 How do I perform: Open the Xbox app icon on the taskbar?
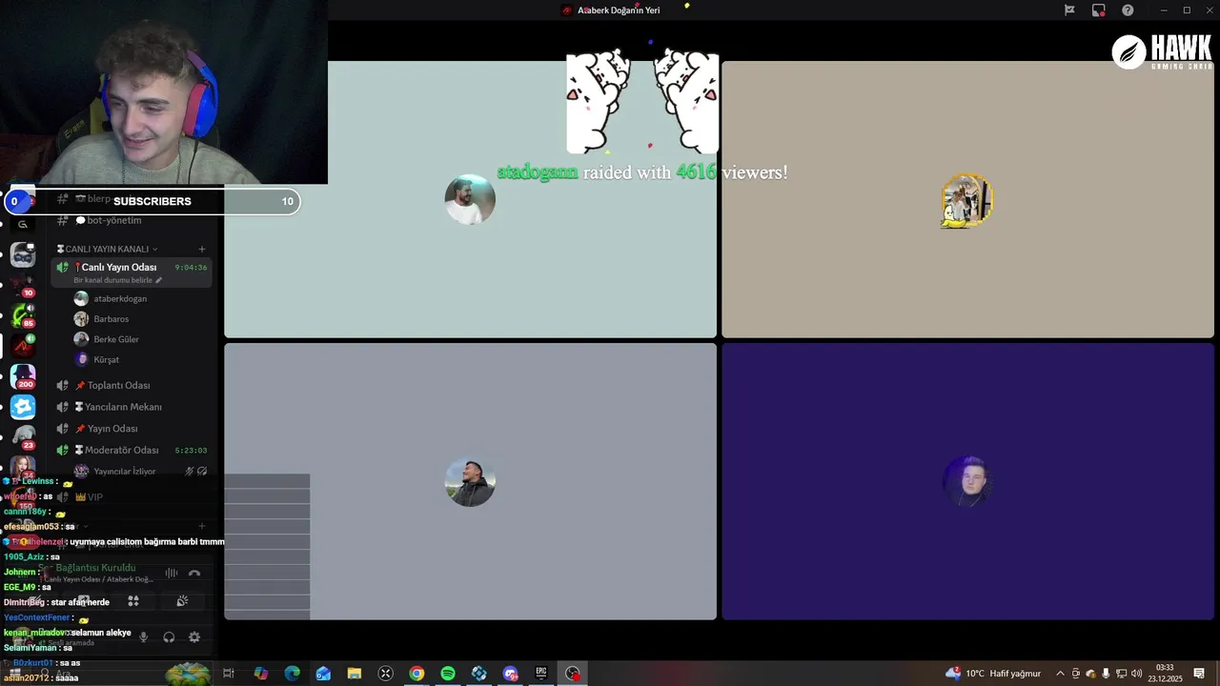tap(385, 674)
